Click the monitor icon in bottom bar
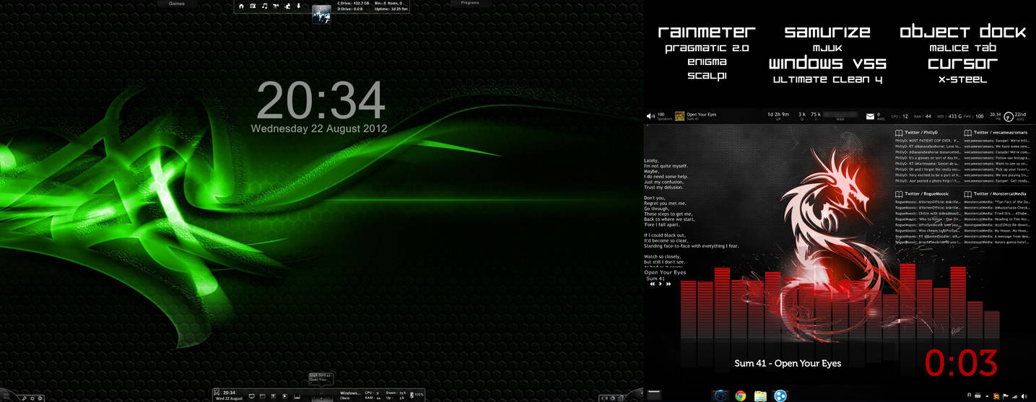Viewport: 1036px width, 402px height. [x=252, y=396]
